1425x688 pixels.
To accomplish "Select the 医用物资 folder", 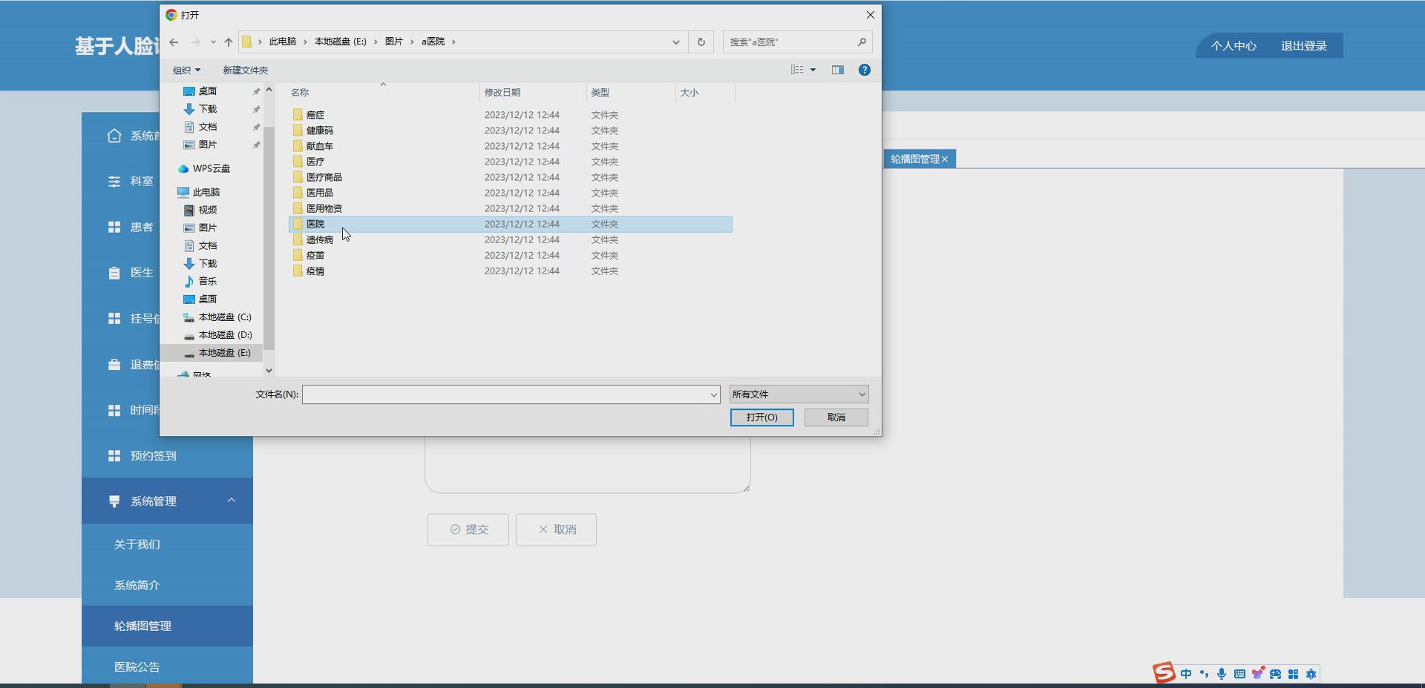I will (x=324, y=208).
